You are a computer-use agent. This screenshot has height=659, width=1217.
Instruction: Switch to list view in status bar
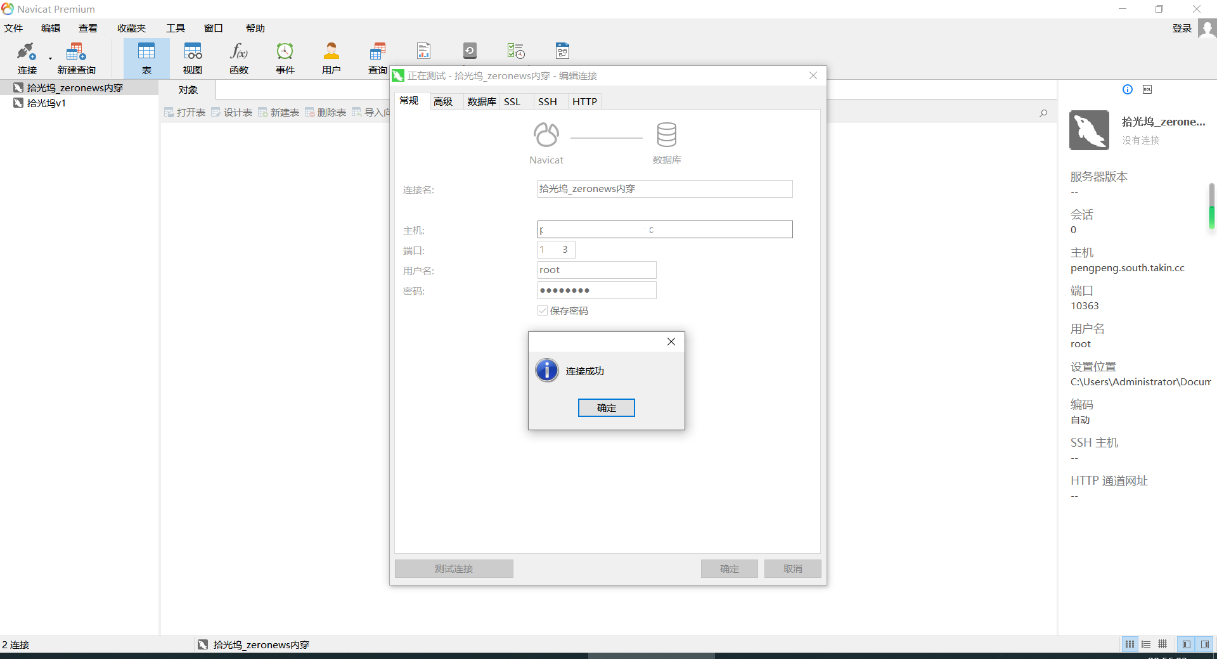1146,644
